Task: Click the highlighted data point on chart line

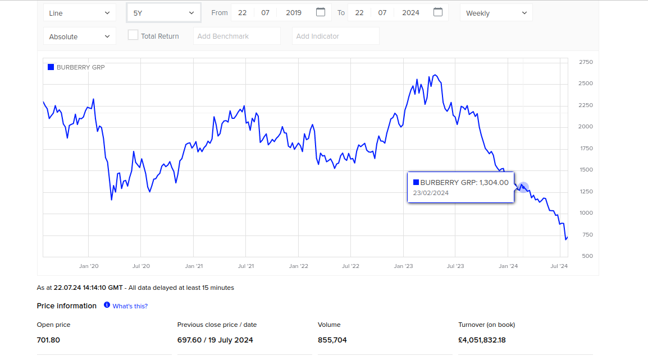Action: point(523,187)
